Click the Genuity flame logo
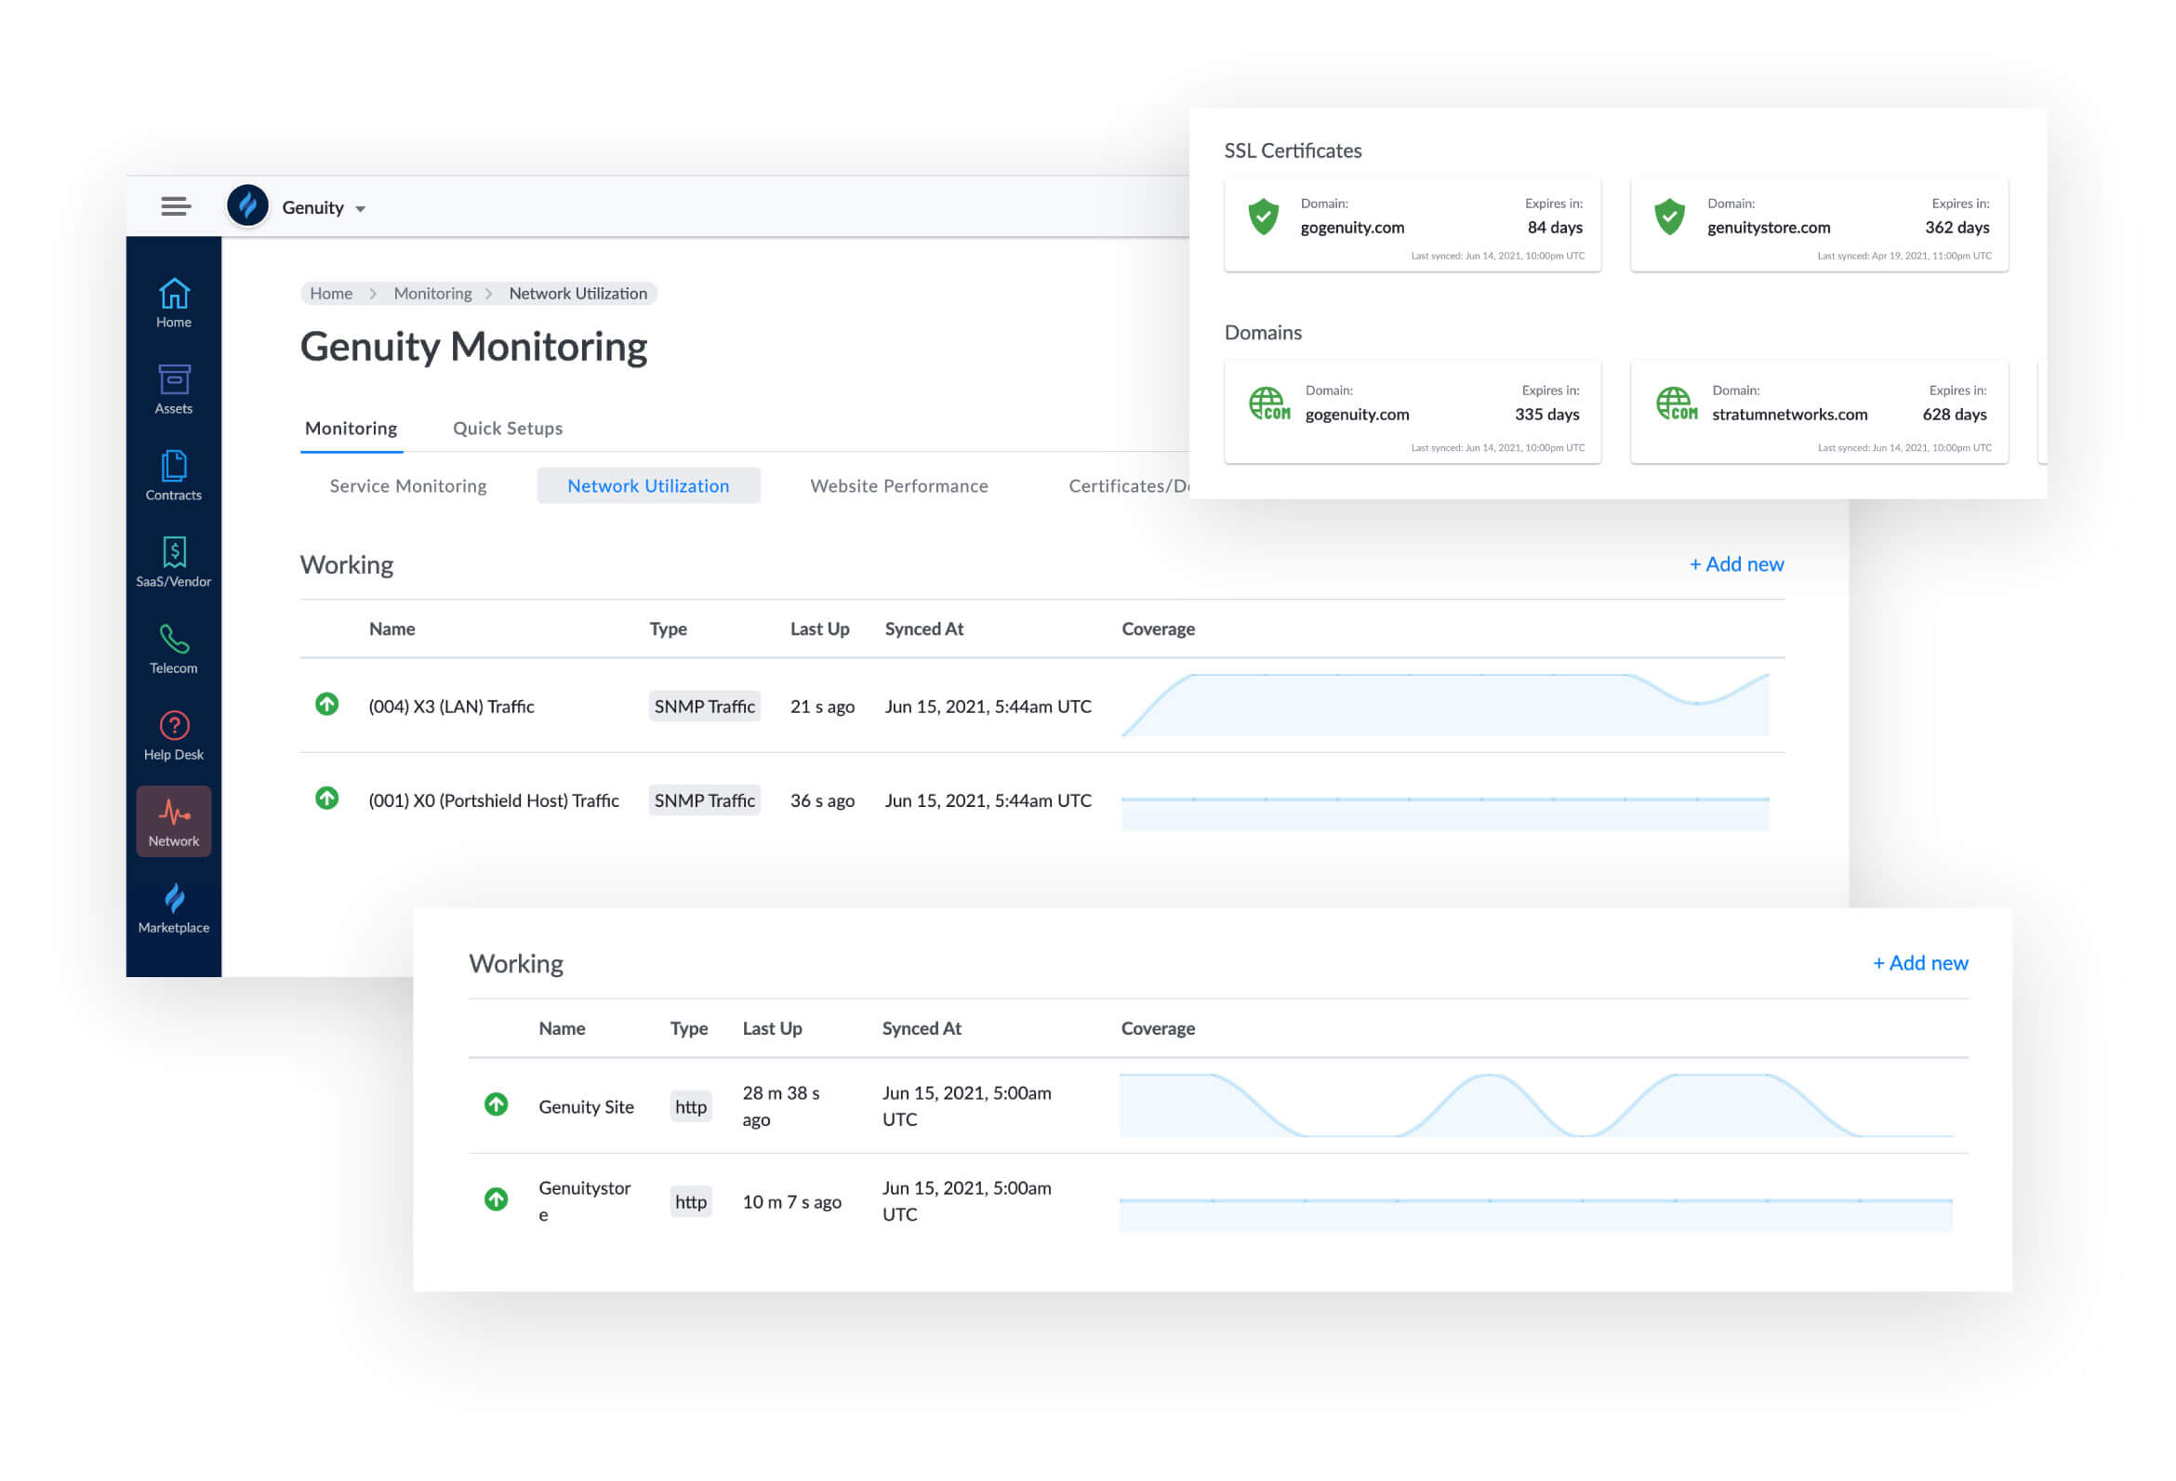 [248, 206]
